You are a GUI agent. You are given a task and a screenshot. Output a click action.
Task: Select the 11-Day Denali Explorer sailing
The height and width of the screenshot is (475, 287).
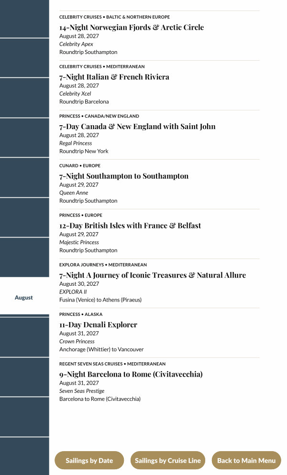pyautogui.click(x=98, y=325)
